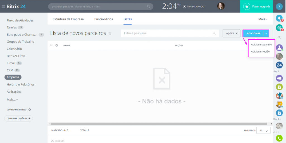Open the purple user contact icon

click(x=279, y=47)
